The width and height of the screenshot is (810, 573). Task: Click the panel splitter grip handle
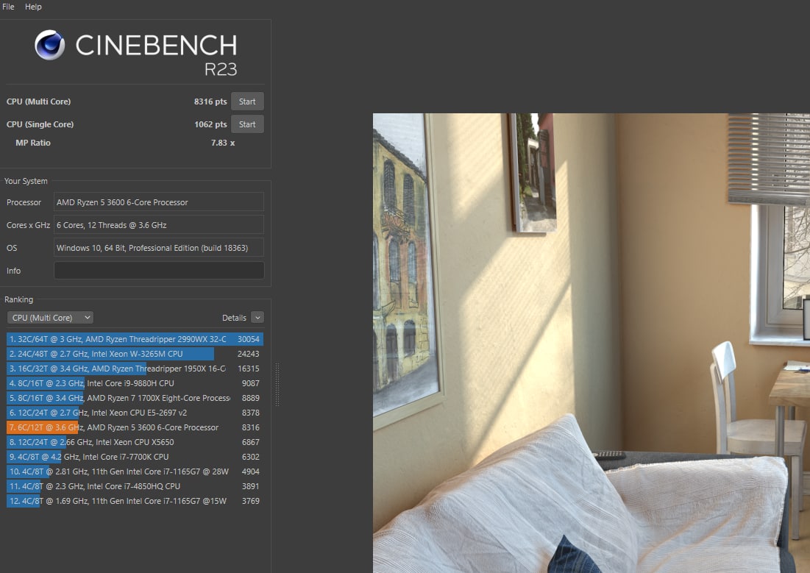coord(277,385)
